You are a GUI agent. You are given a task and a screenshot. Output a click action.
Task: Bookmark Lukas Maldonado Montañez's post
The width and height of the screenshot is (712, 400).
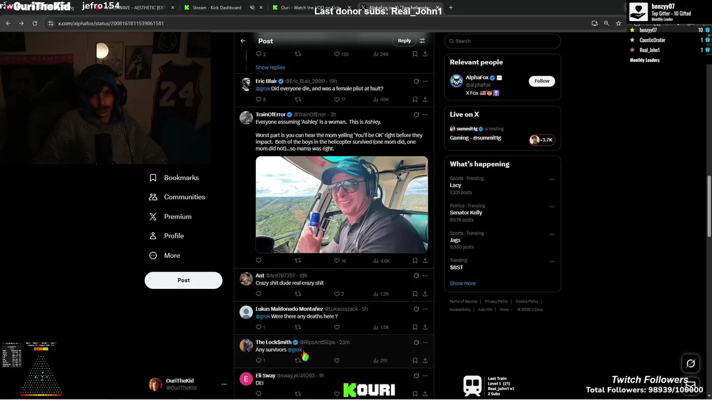pyautogui.click(x=415, y=327)
